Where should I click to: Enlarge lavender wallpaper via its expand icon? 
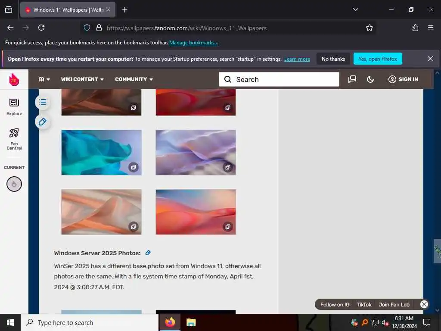pos(228,167)
